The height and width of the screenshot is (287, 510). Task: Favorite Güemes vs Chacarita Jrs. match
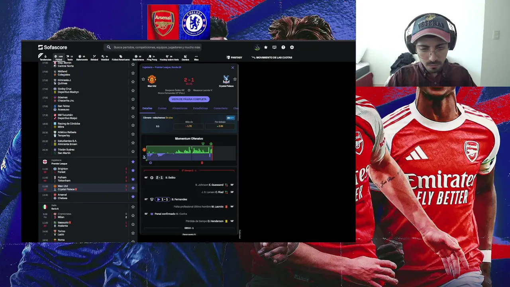(x=133, y=99)
